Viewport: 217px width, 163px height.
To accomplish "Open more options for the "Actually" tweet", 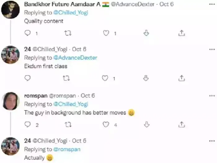I will [212, 141].
